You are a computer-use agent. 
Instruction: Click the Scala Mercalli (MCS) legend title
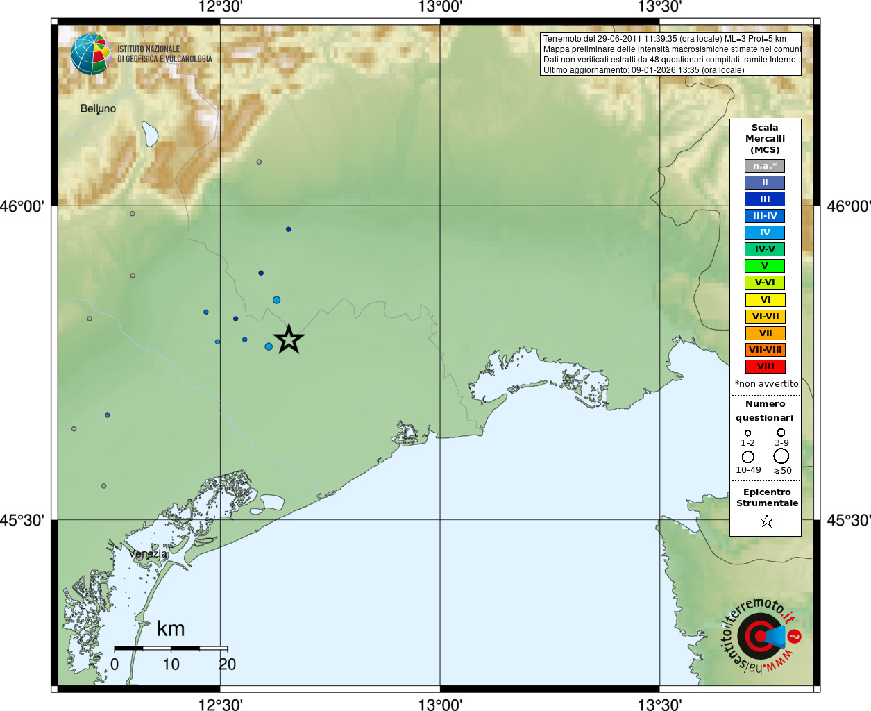[x=765, y=138]
